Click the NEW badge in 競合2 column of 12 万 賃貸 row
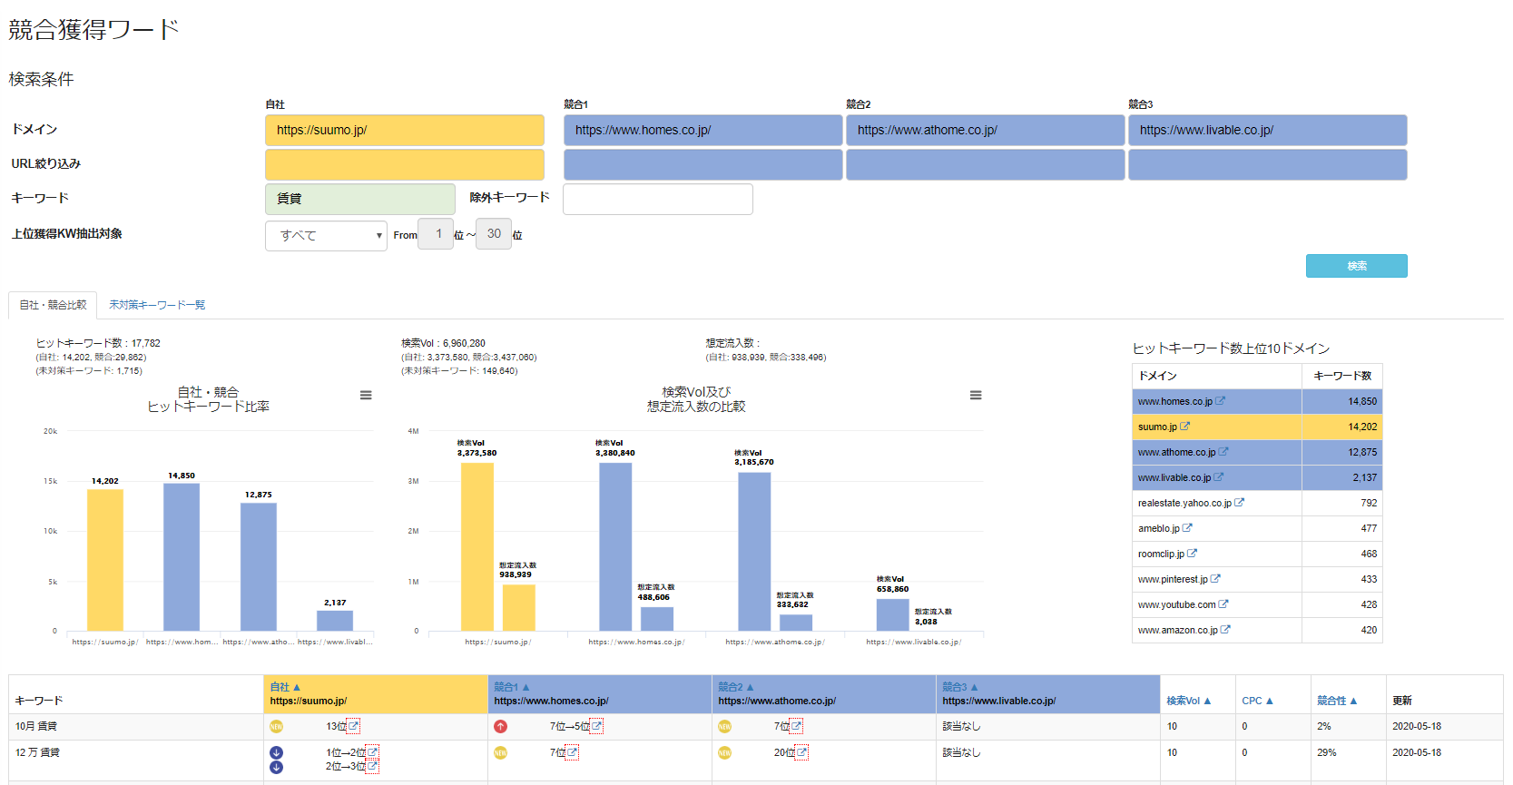1513x785 pixels. tap(724, 752)
